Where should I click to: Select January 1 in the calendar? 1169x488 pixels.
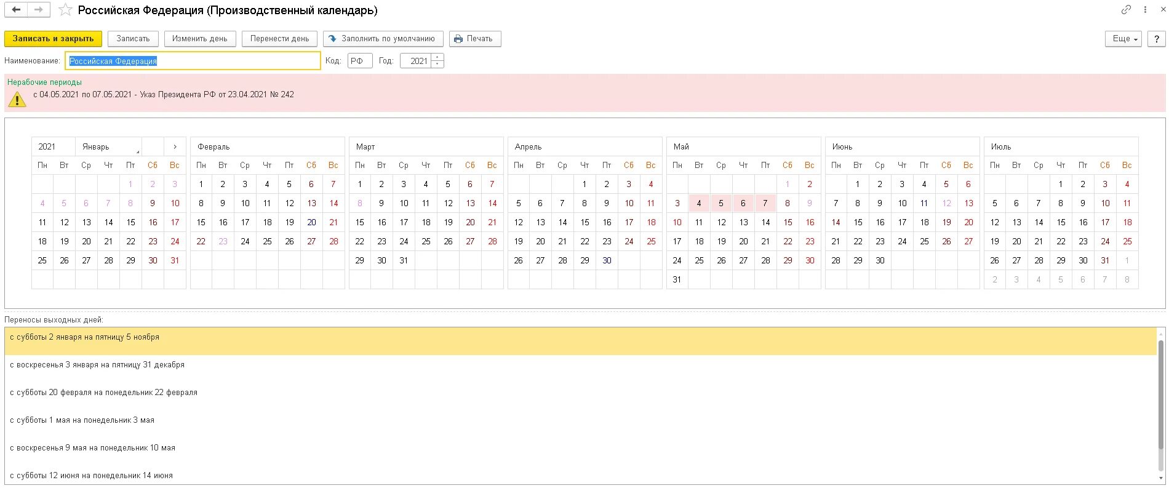(x=130, y=184)
